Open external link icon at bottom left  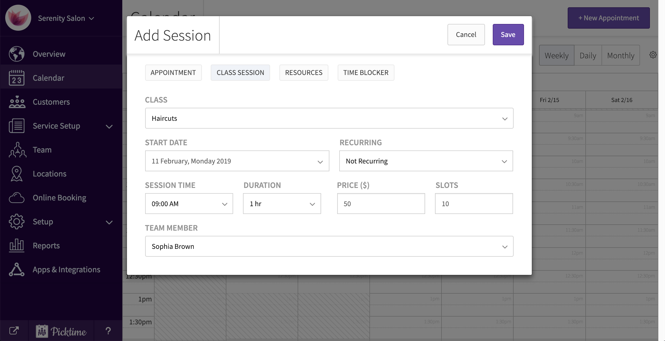tap(14, 331)
